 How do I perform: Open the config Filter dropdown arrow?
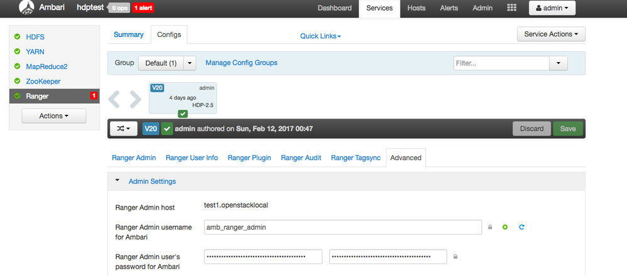558,63
